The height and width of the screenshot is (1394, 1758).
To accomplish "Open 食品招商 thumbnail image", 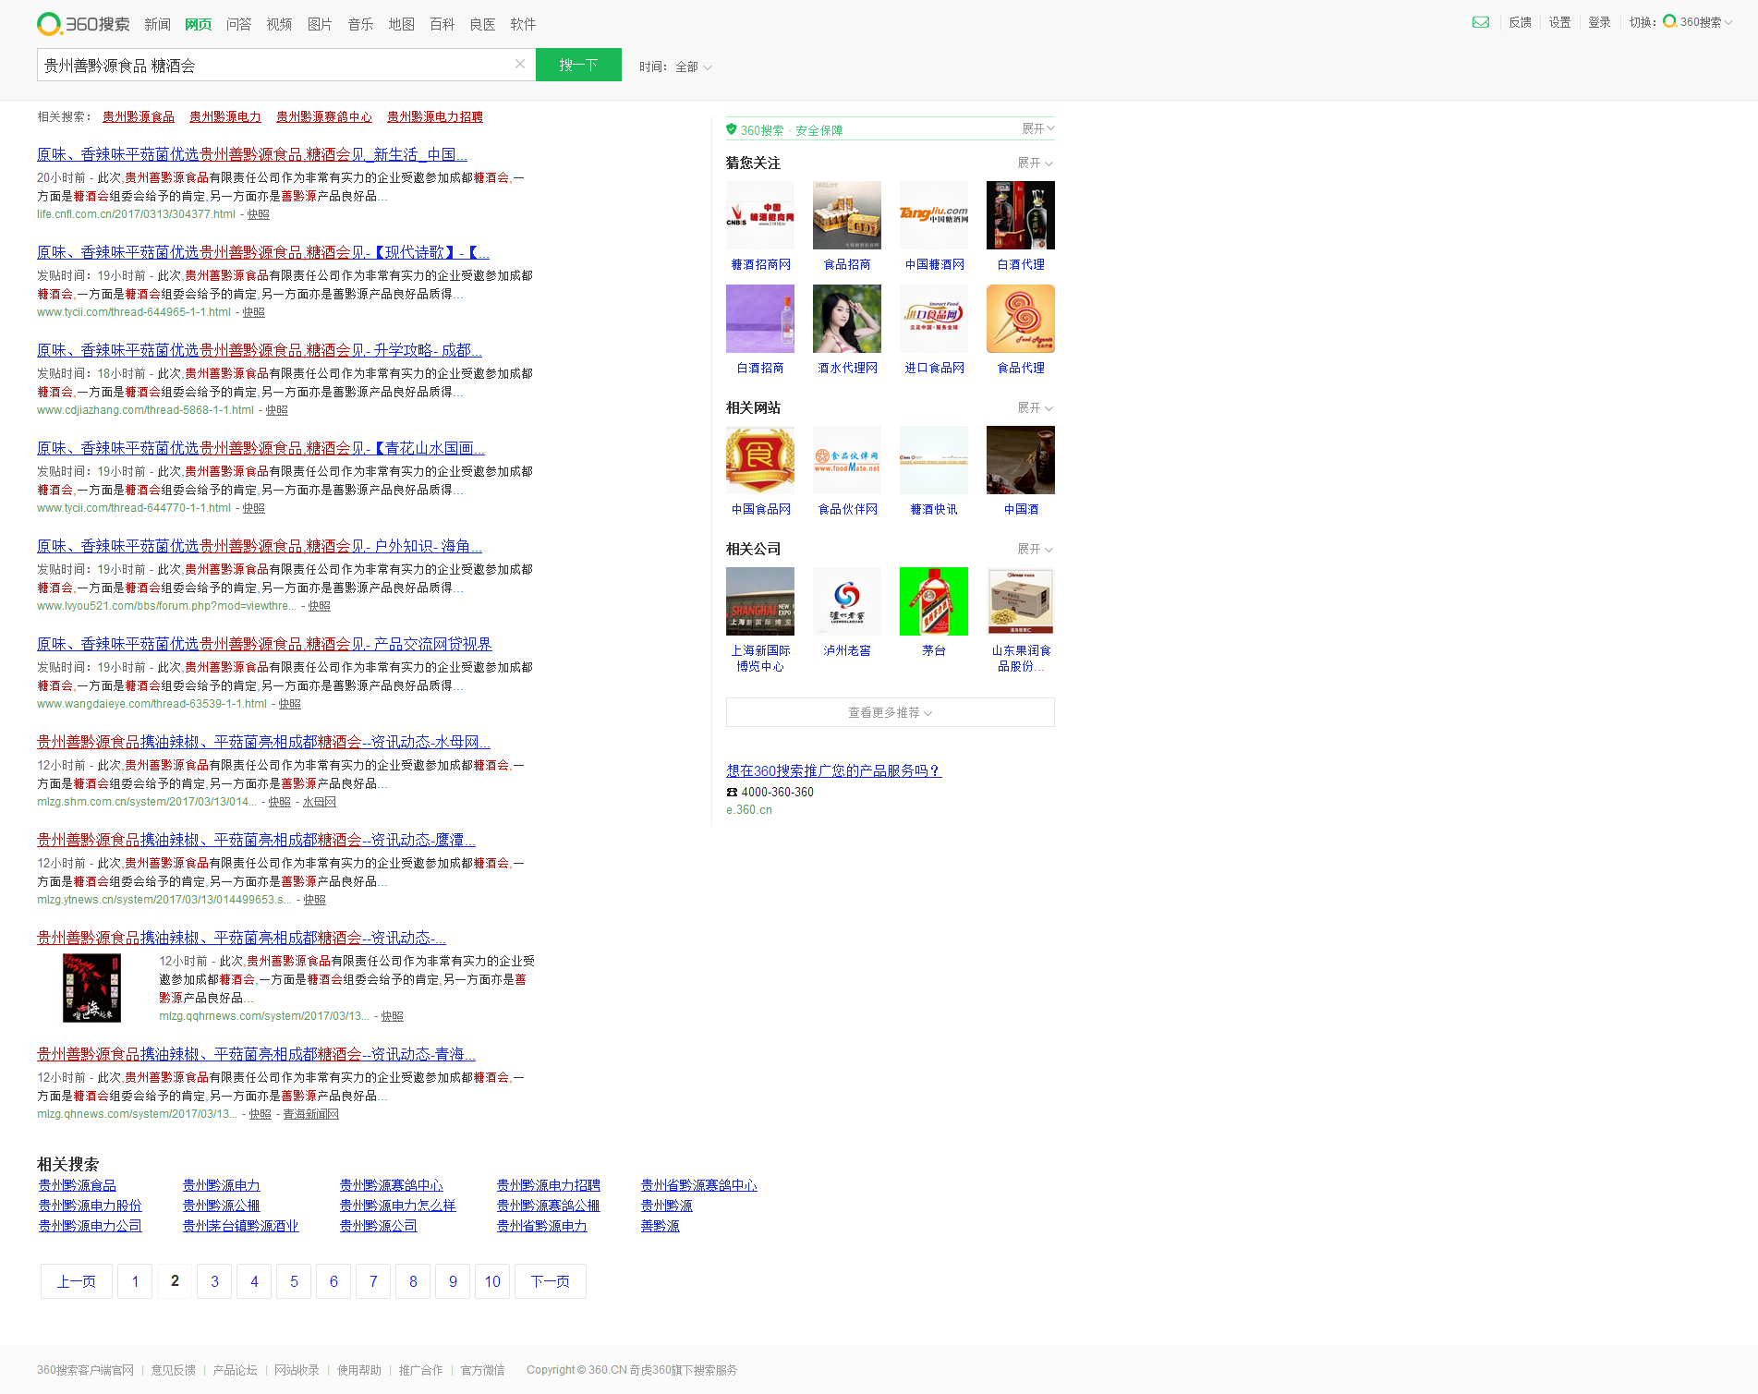I will 847,215.
